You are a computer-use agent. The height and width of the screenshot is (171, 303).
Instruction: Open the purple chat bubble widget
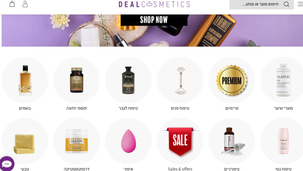click(7, 164)
